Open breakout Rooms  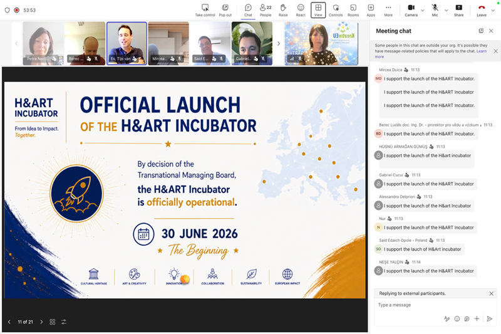point(353,10)
